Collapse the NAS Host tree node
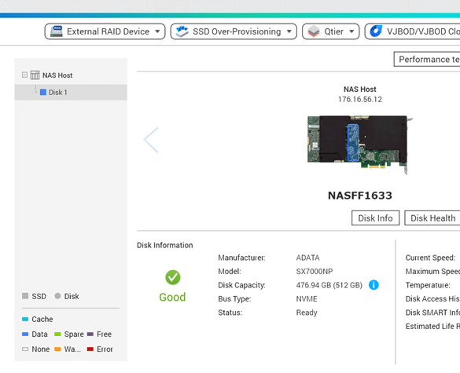 point(24,75)
